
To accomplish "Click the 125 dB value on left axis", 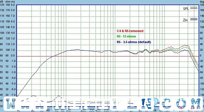I will coord(2,5).
